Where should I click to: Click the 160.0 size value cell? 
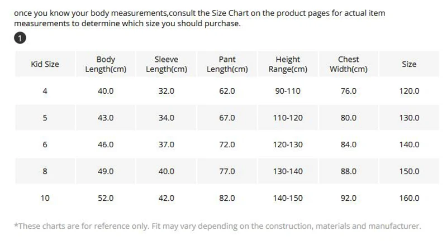coord(410,198)
